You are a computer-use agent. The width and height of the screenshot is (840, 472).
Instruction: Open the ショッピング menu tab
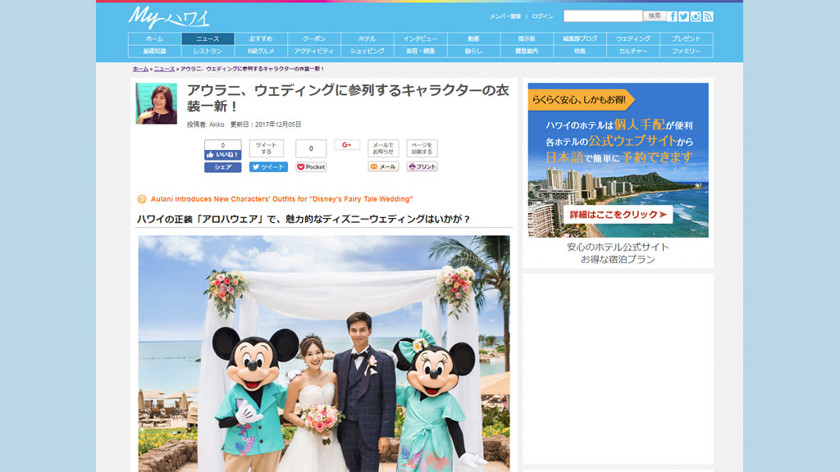(367, 52)
